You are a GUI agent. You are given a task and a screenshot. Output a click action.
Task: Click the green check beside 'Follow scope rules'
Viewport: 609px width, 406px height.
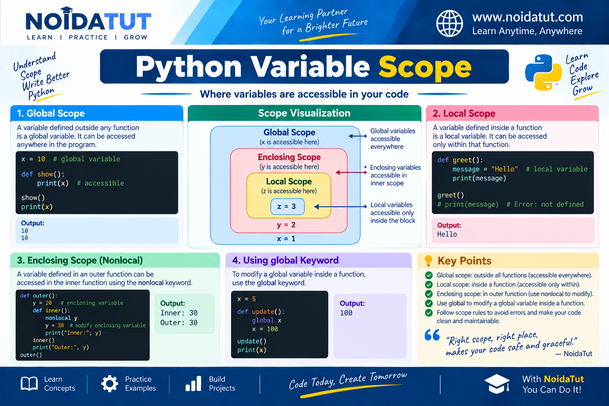point(429,312)
